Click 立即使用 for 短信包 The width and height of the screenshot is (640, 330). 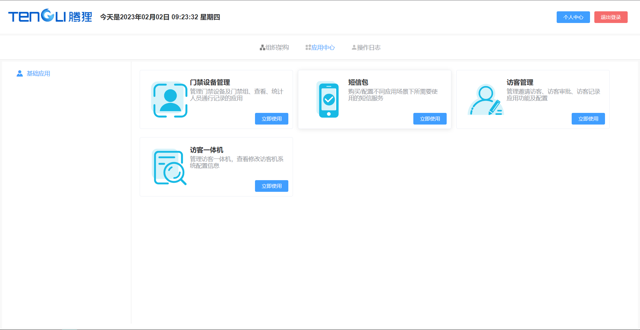(x=430, y=119)
